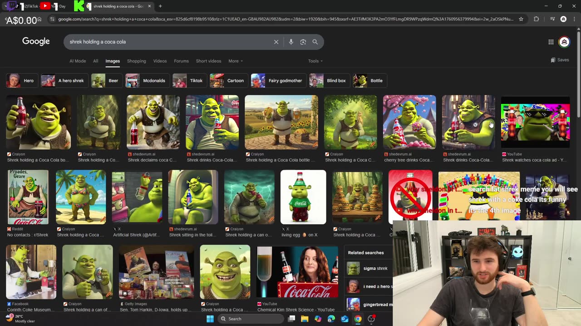Open the weather widget showing 26°C
This screenshot has height=326, width=581.
tap(20, 318)
